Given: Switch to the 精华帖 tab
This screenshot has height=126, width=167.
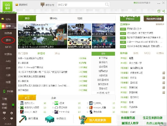Looking at the screenshot, I should 54,18.
